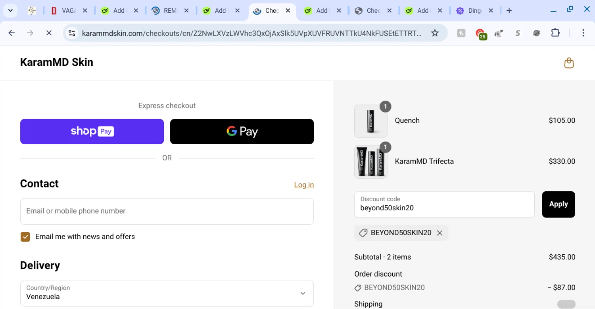Click the karammdskin.com address bar URL
The height and width of the screenshot is (309, 595).
251,33
